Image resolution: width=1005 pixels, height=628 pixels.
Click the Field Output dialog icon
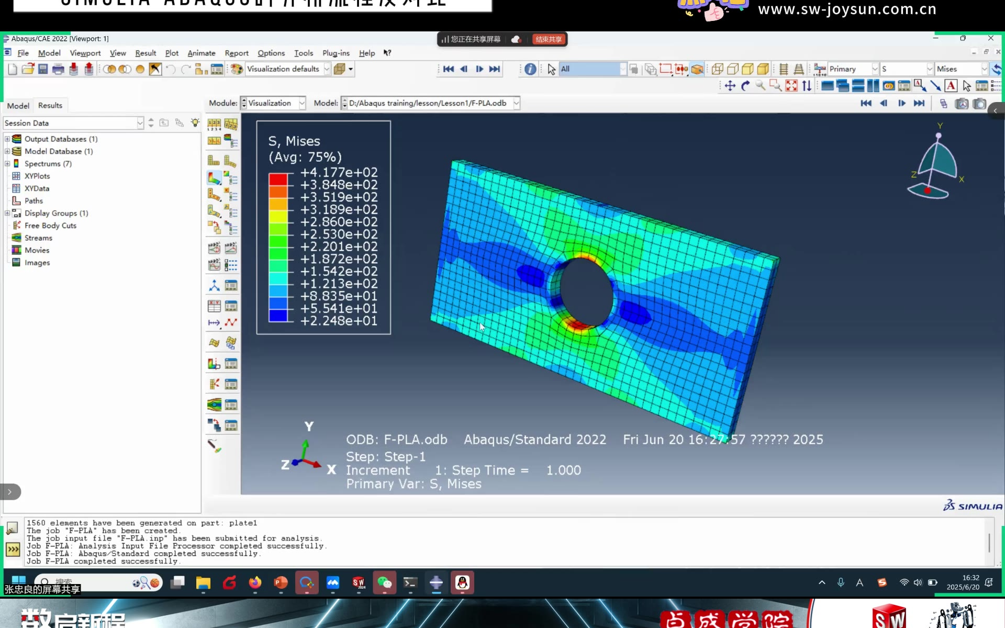point(820,69)
